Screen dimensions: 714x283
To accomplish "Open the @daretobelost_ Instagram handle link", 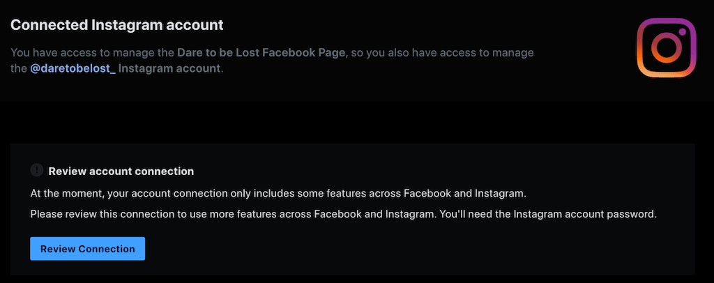I will (73, 69).
